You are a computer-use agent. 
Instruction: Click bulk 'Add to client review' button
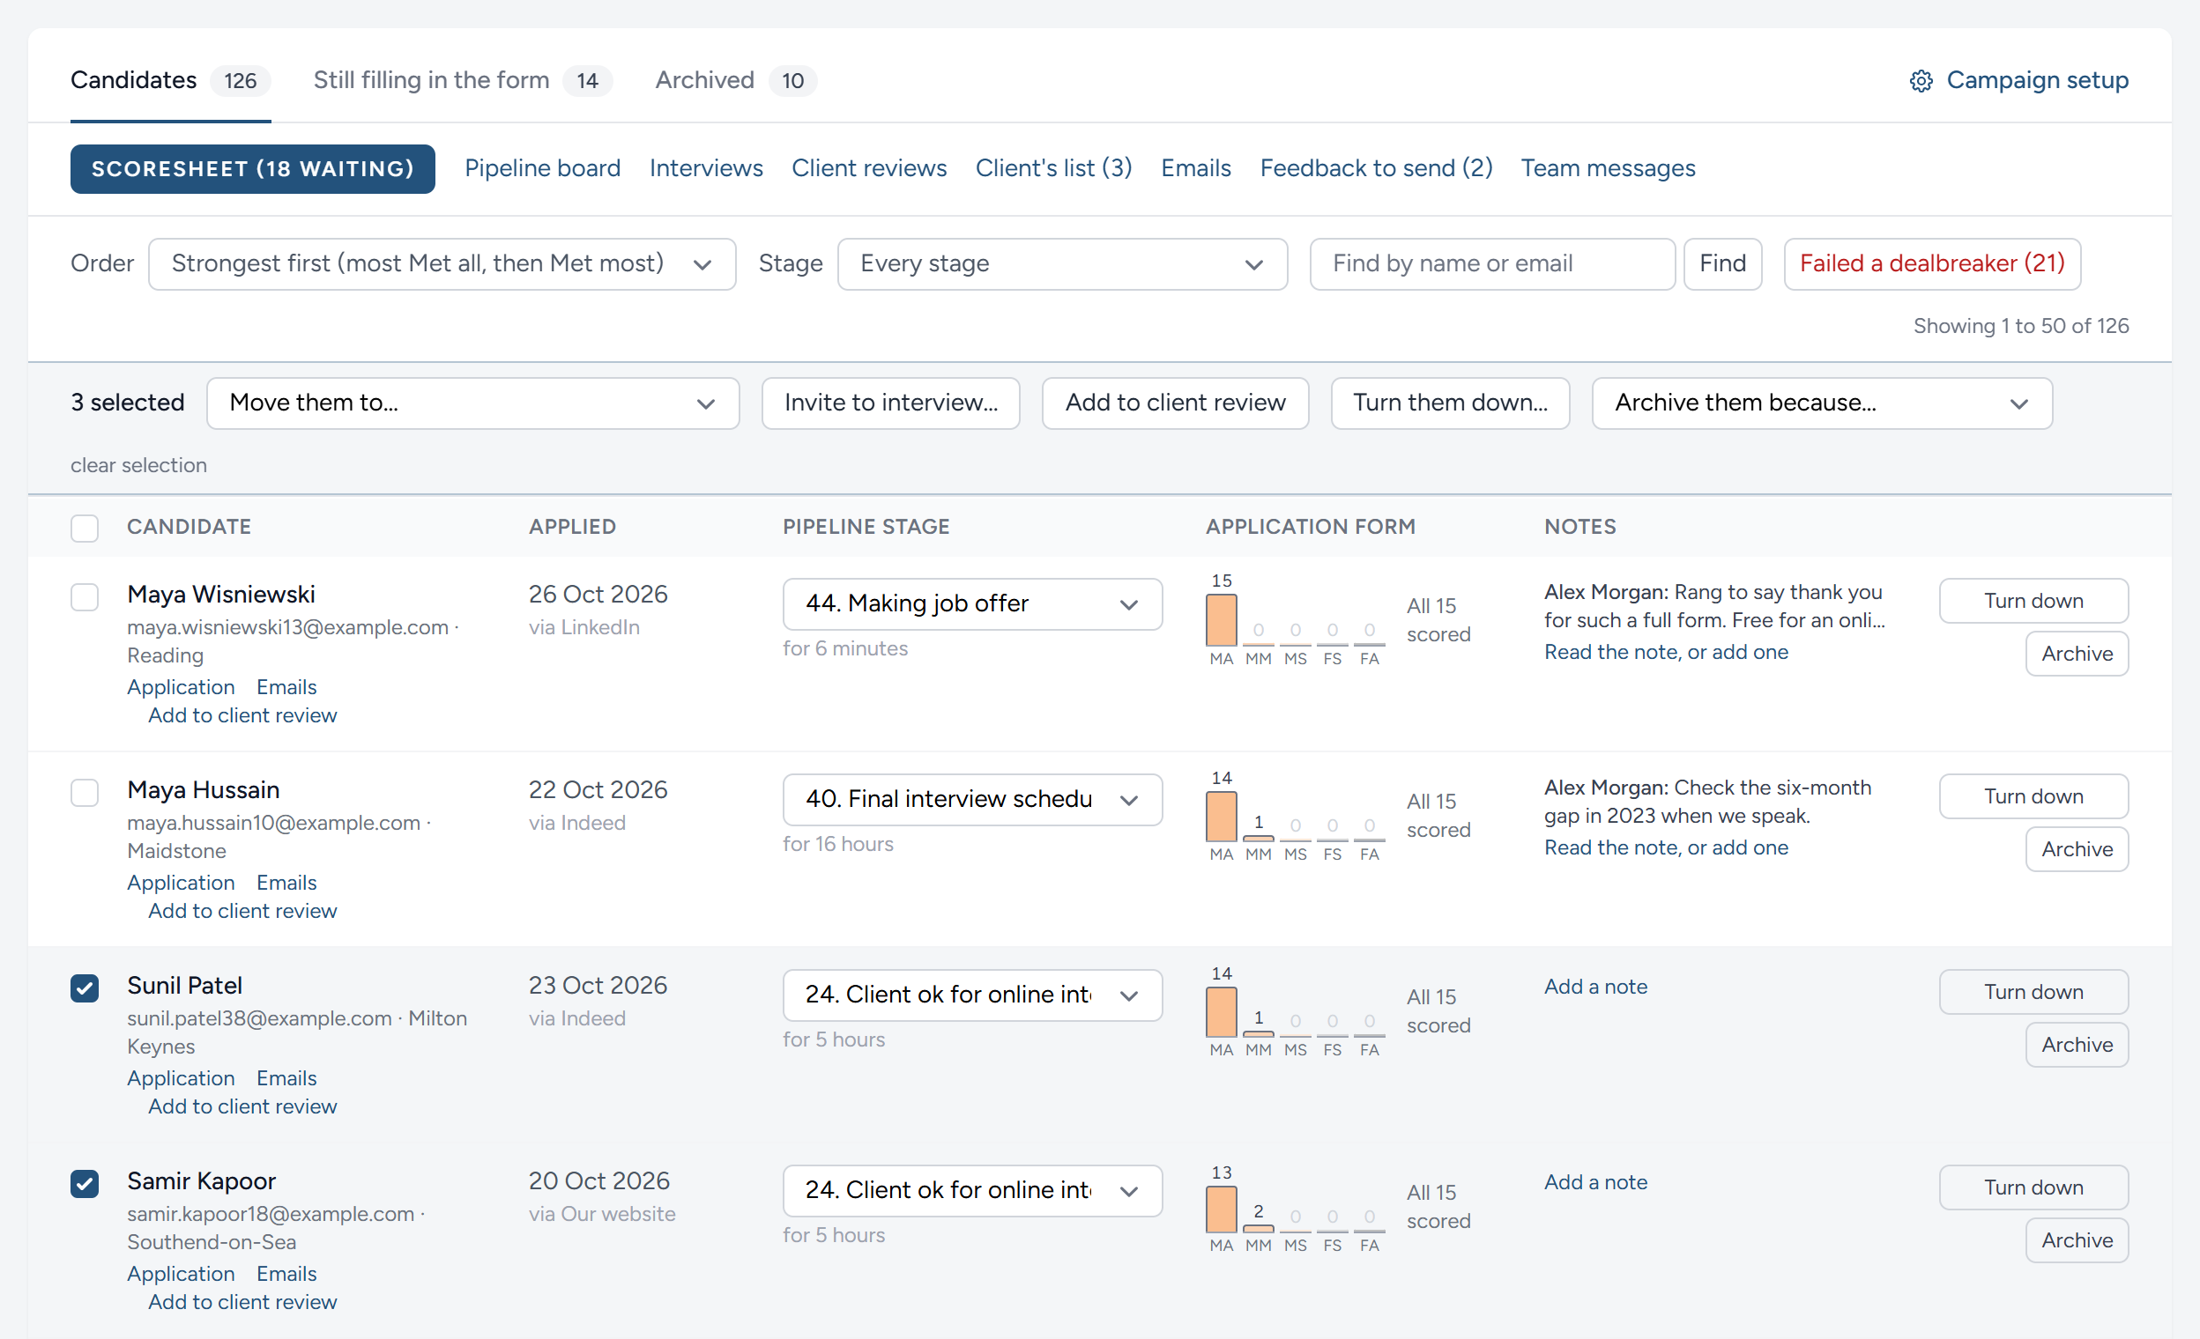coord(1174,403)
